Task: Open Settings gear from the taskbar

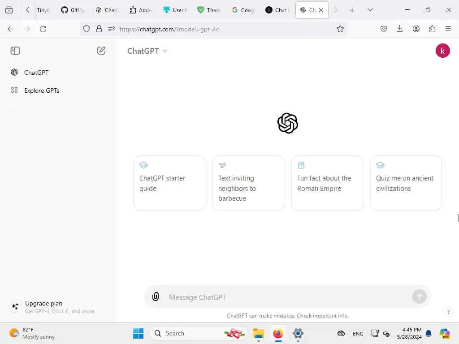Action: (298, 333)
